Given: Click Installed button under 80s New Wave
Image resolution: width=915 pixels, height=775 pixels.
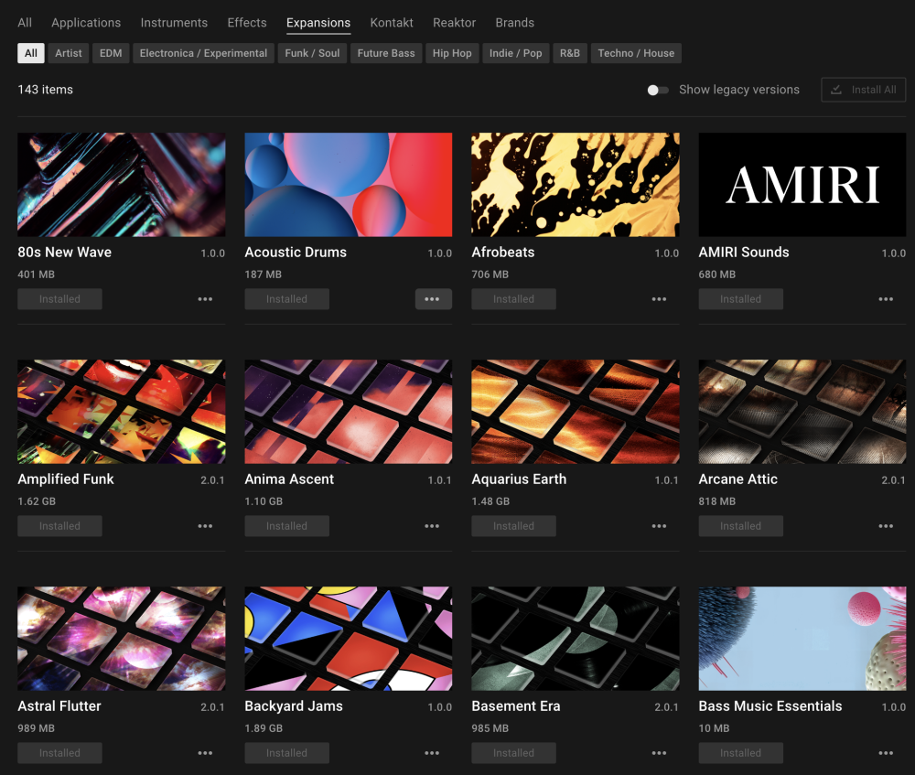Looking at the screenshot, I should pos(59,299).
